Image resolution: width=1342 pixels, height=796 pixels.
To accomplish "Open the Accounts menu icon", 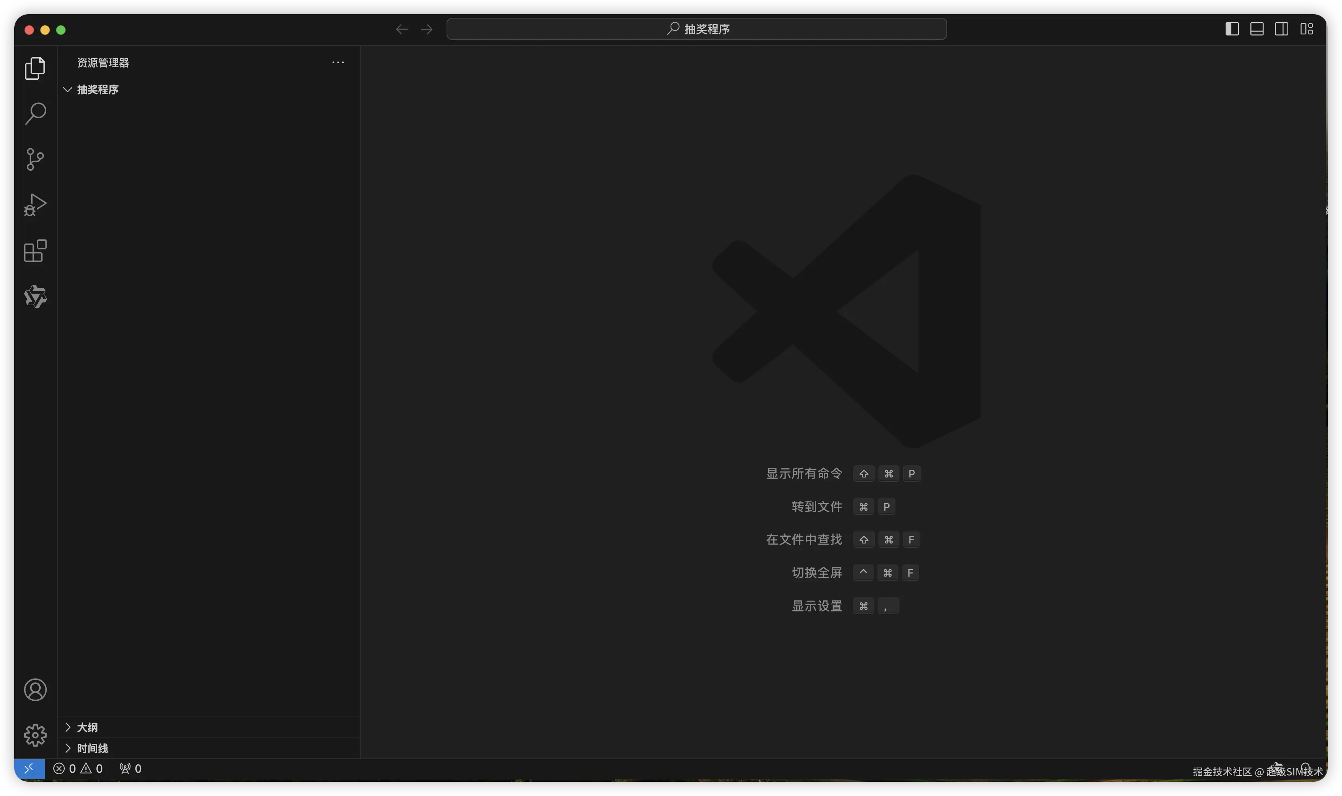I will 36,690.
